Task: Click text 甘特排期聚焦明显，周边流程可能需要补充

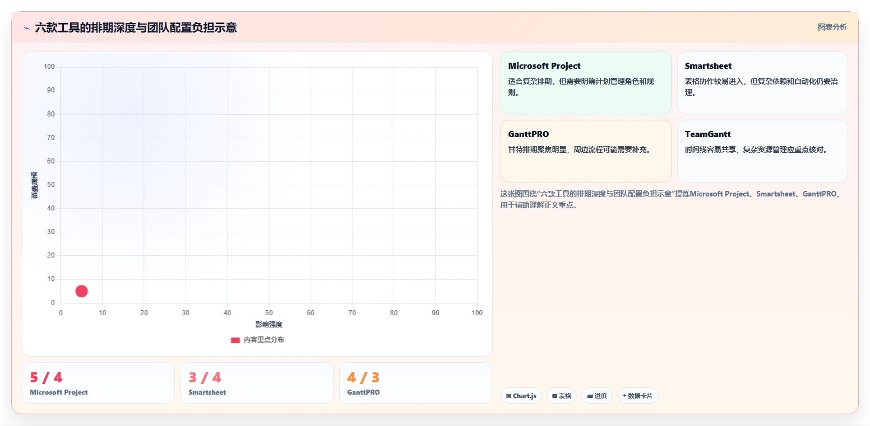Action: [580, 149]
